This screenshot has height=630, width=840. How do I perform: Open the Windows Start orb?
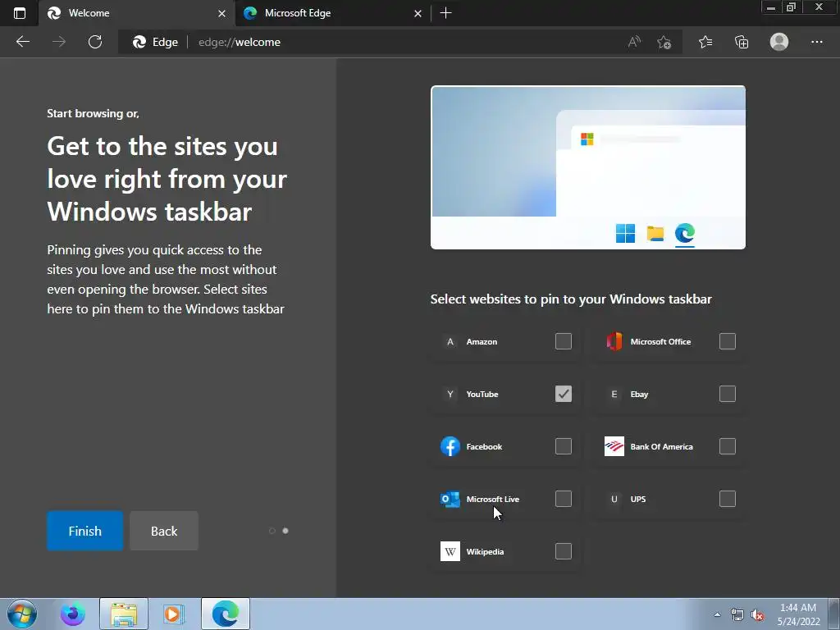point(21,614)
